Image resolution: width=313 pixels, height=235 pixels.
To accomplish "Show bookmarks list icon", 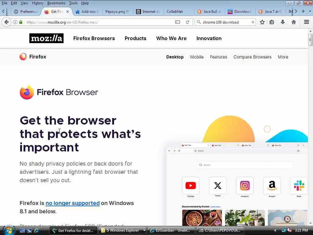I will [x=272, y=22].
